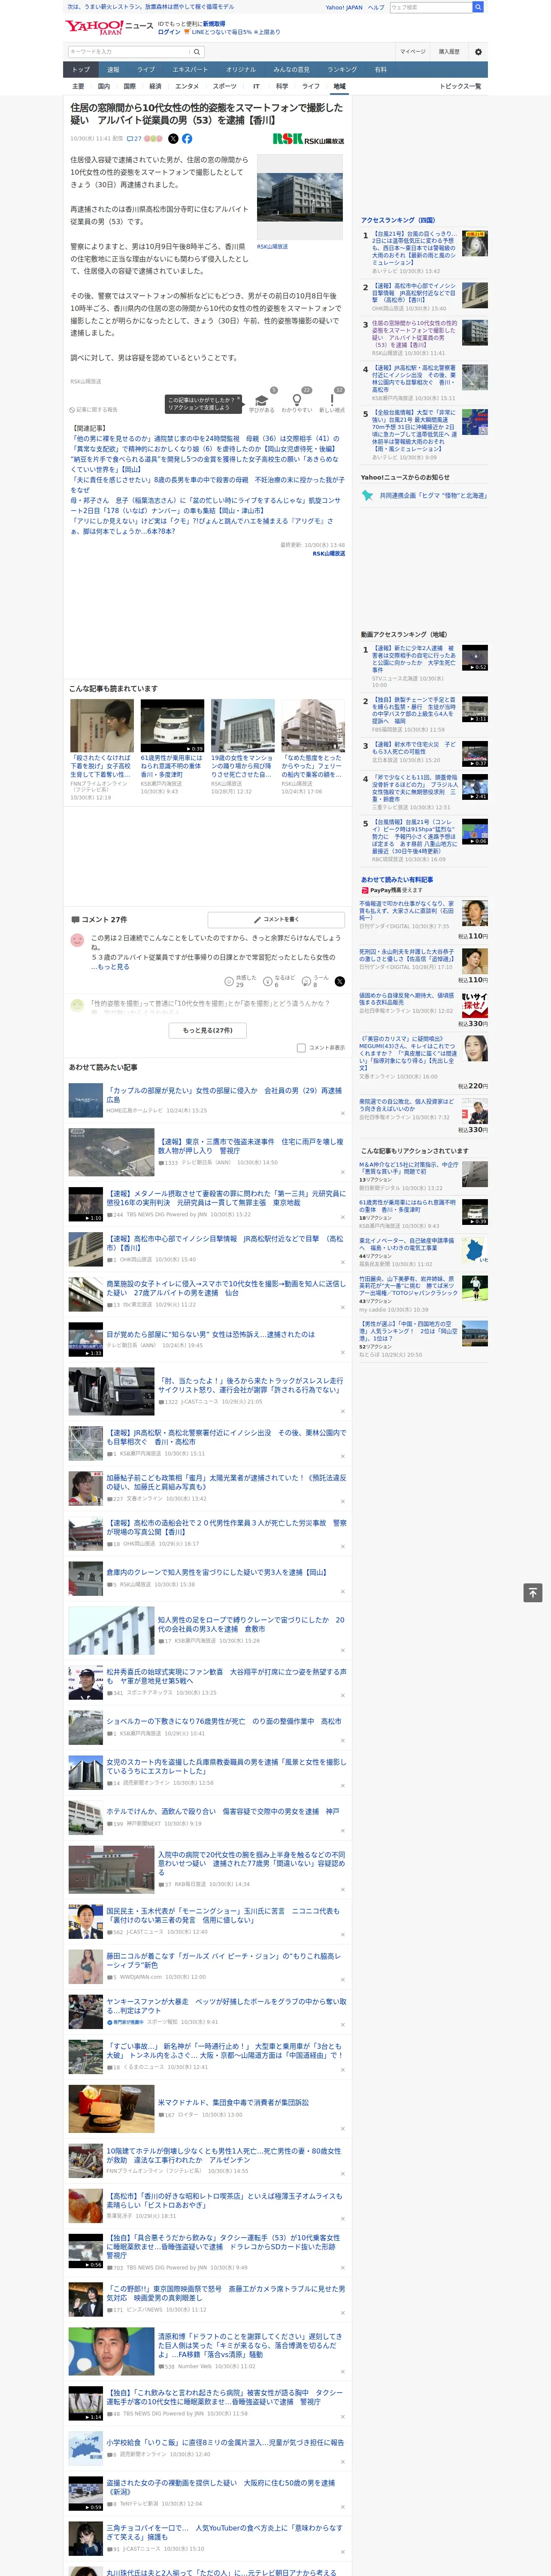551x2576 pixels.
Task: Open the マイページ link
Action: click(x=413, y=51)
